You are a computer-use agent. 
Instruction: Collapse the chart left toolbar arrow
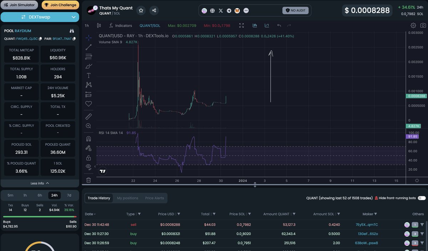[x=95, y=167]
